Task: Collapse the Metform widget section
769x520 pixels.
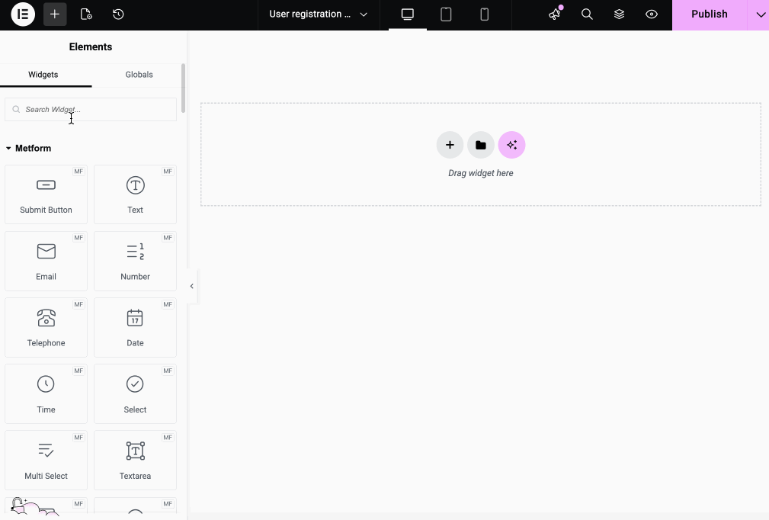Action: 10,148
